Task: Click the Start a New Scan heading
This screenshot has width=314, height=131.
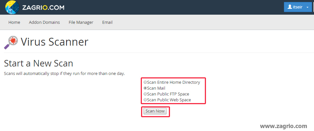Action: 38,63
